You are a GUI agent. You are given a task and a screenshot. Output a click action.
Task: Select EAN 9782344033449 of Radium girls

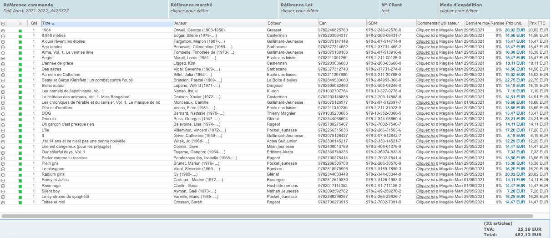click(x=333, y=174)
